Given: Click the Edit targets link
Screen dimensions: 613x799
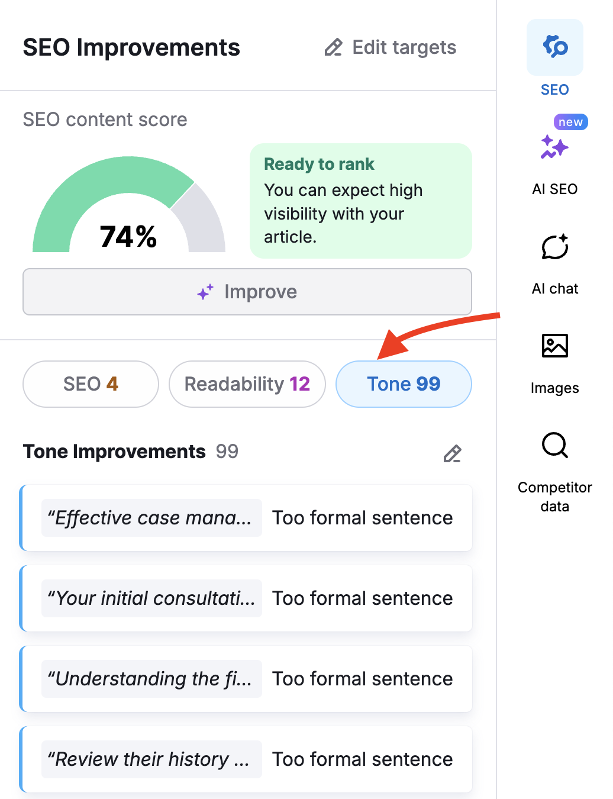Looking at the screenshot, I should click(x=404, y=47).
